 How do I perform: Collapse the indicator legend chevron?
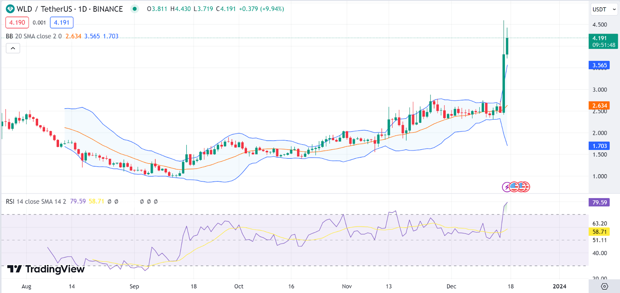pos(13,48)
